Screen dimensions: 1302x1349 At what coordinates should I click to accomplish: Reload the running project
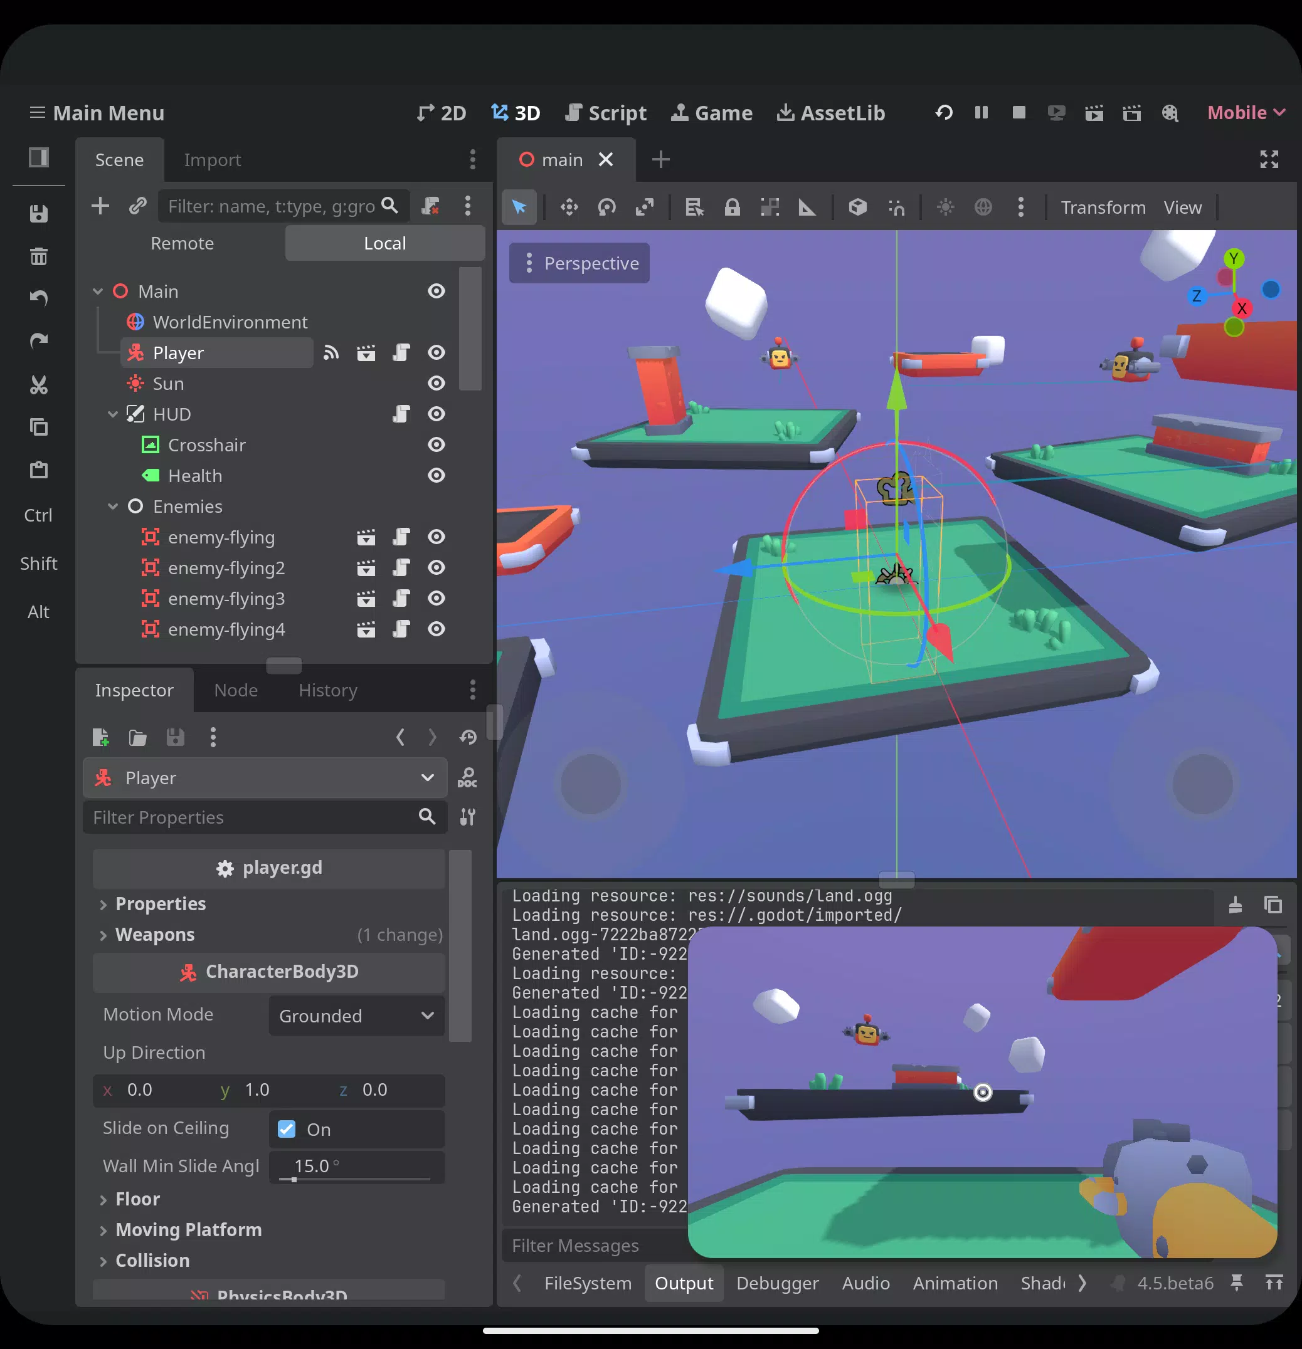944,112
